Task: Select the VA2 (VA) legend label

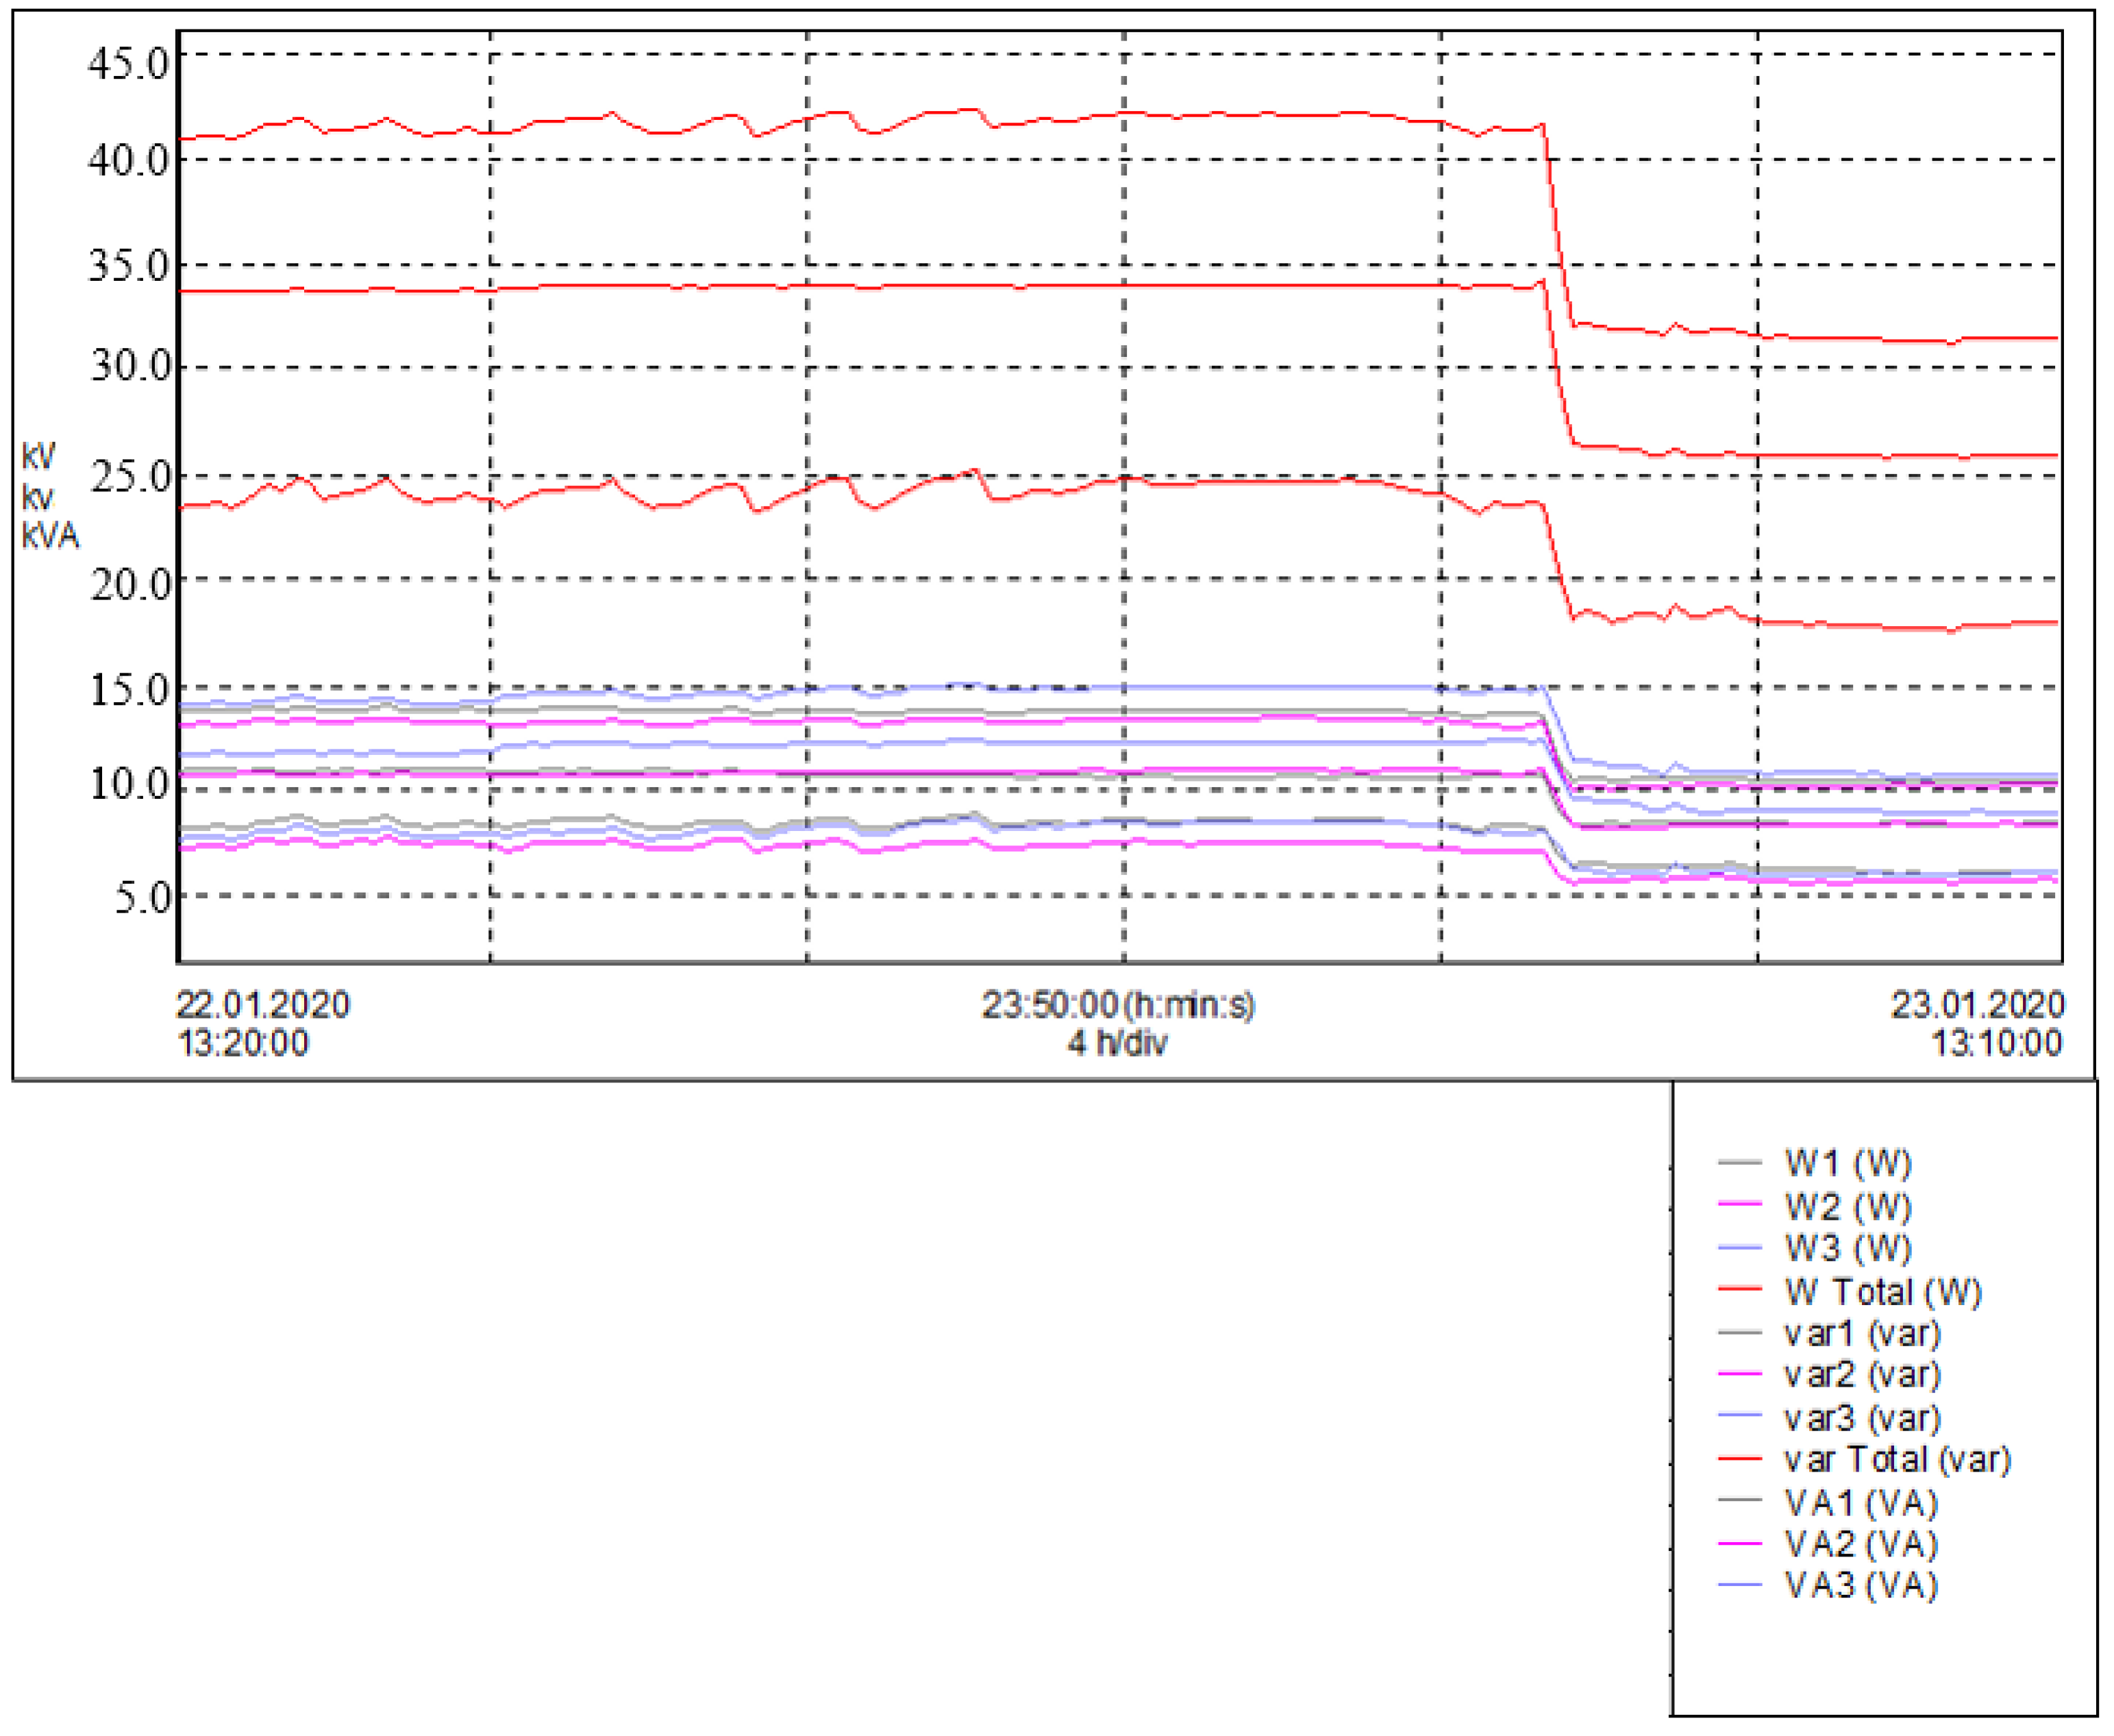Action: [x=1861, y=1545]
